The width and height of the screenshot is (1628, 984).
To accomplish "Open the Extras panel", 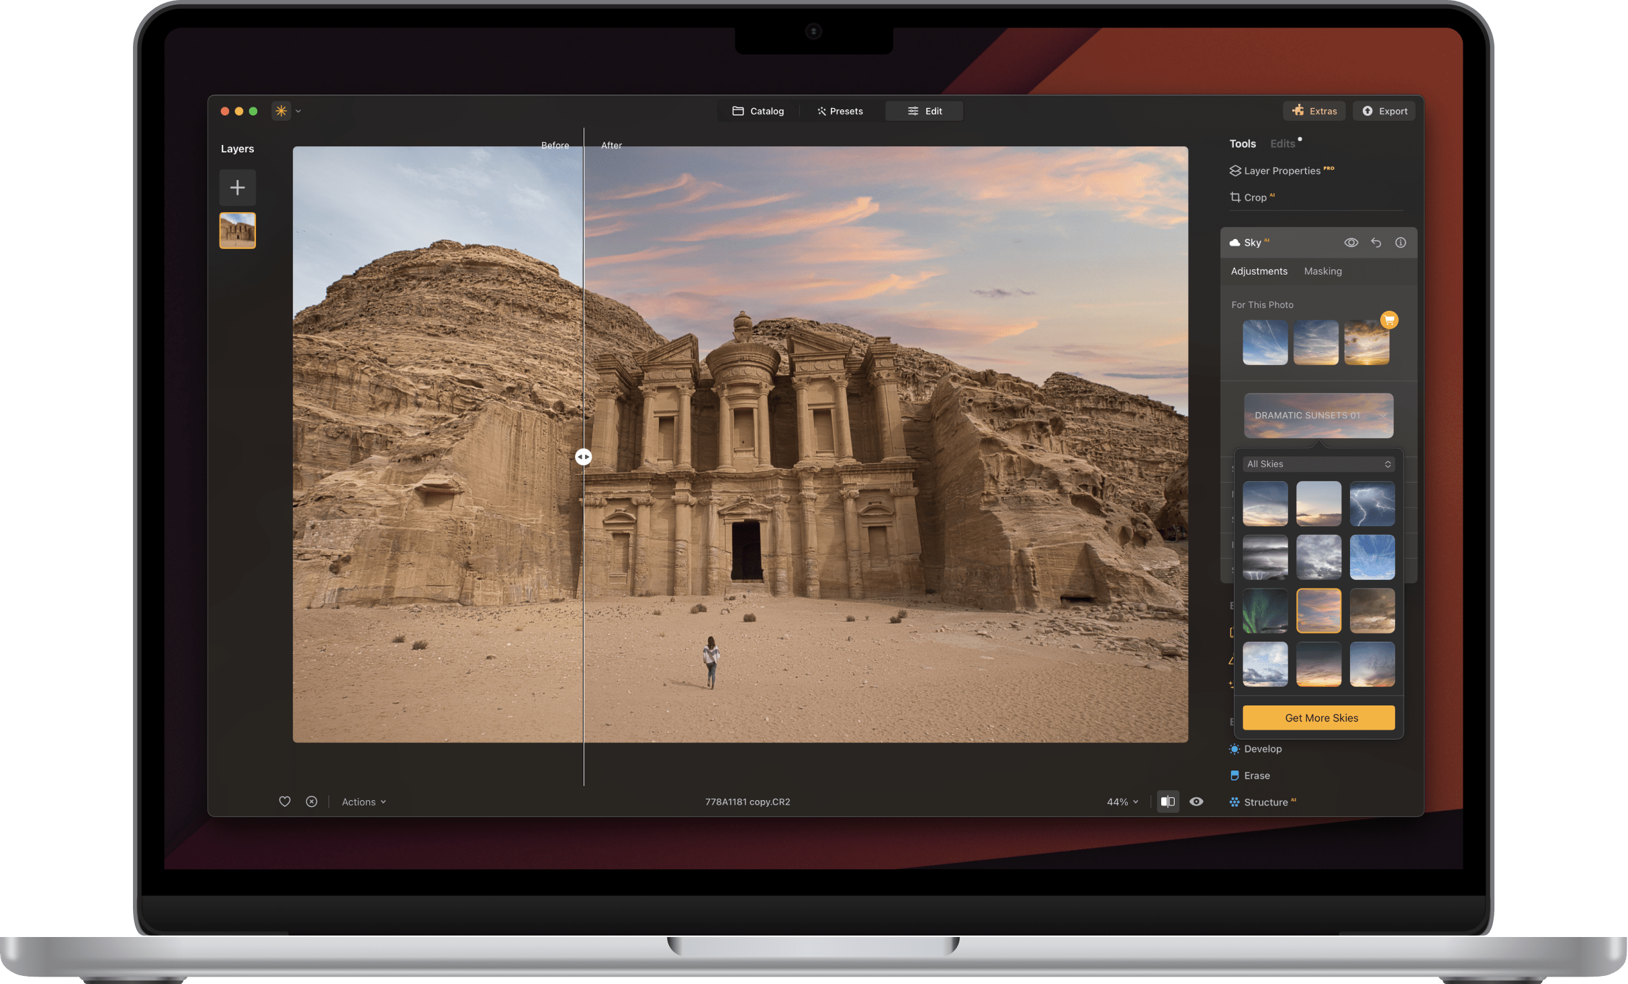I will tap(1314, 111).
